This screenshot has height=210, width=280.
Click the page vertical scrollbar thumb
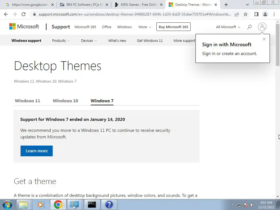(278, 45)
